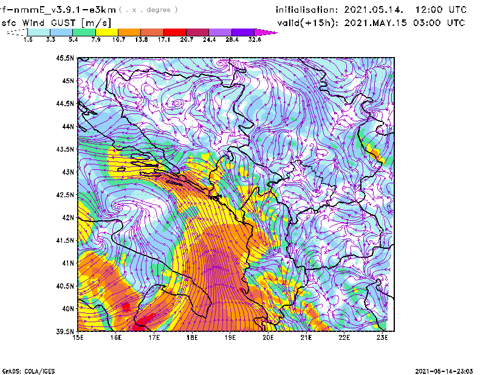Click the light cyan legend swatch
The image size is (486, 375).
(39, 32)
